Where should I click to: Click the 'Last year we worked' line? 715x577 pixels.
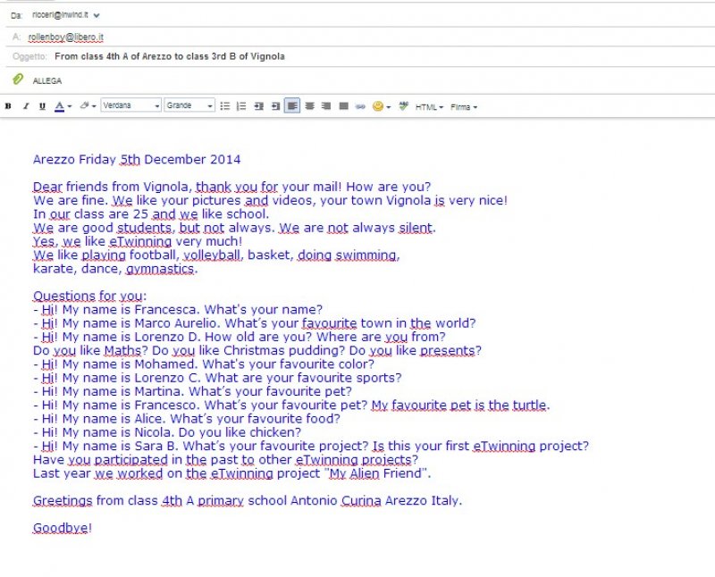pos(232,473)
